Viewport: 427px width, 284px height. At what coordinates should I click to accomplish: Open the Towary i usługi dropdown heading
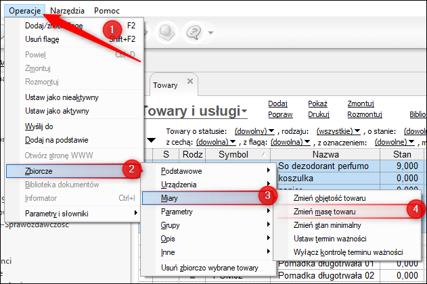(195, 112)
